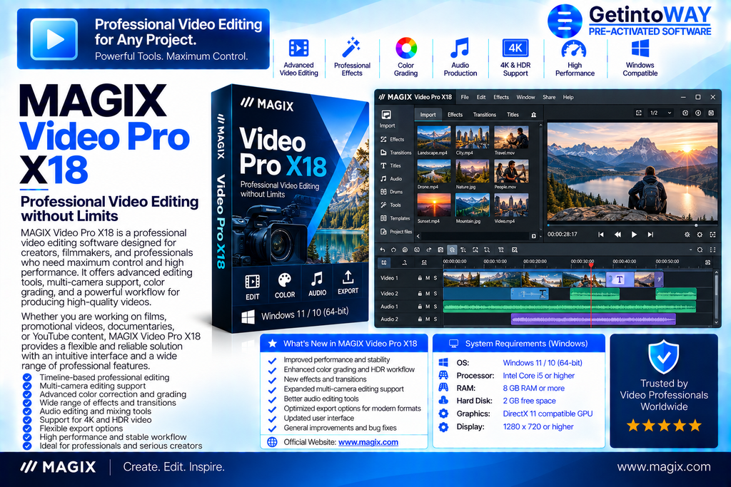Open the Share menu

[x=549, y=97]
